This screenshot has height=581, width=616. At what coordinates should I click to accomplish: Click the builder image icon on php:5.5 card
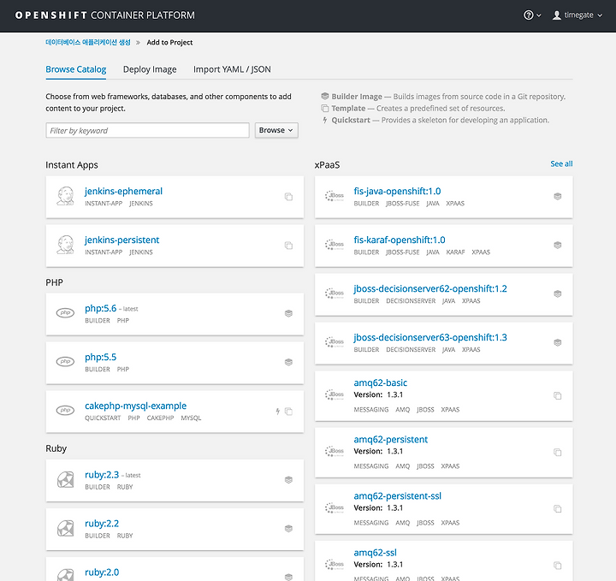[x=289, y=362]
